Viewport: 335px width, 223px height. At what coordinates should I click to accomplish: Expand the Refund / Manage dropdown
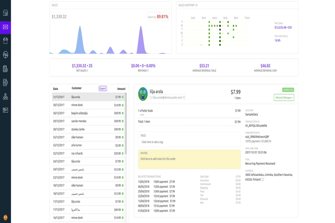click(284, 98)
